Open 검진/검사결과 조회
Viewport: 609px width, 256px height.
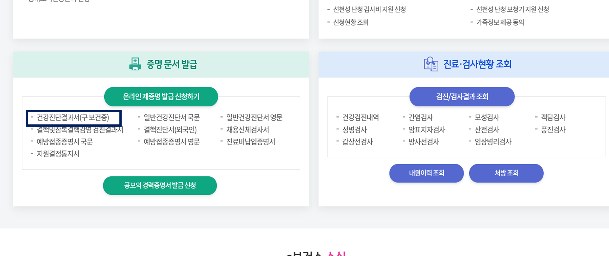coord(462,97)
